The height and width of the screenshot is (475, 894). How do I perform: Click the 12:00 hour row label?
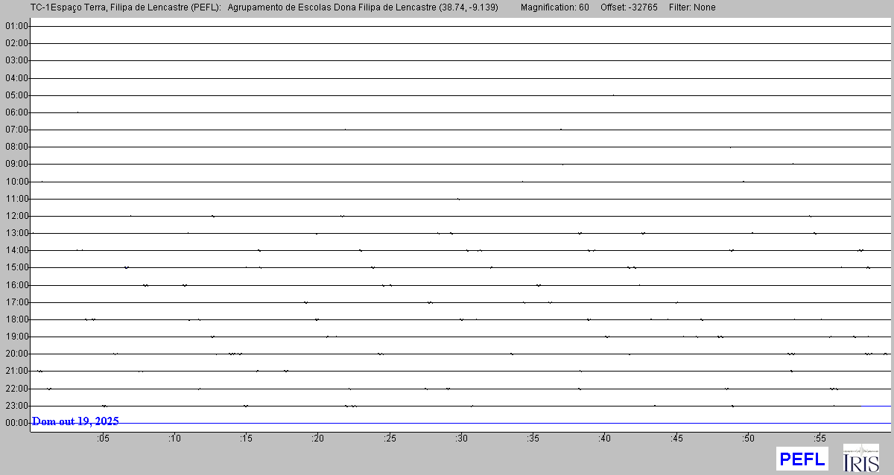pyautogui.click(x=16, y=216)
